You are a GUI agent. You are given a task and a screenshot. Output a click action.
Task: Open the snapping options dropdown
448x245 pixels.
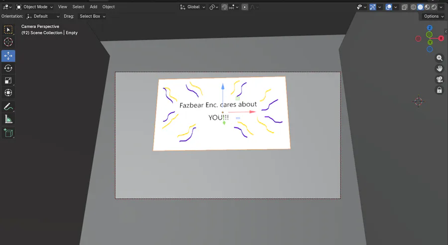233,7
